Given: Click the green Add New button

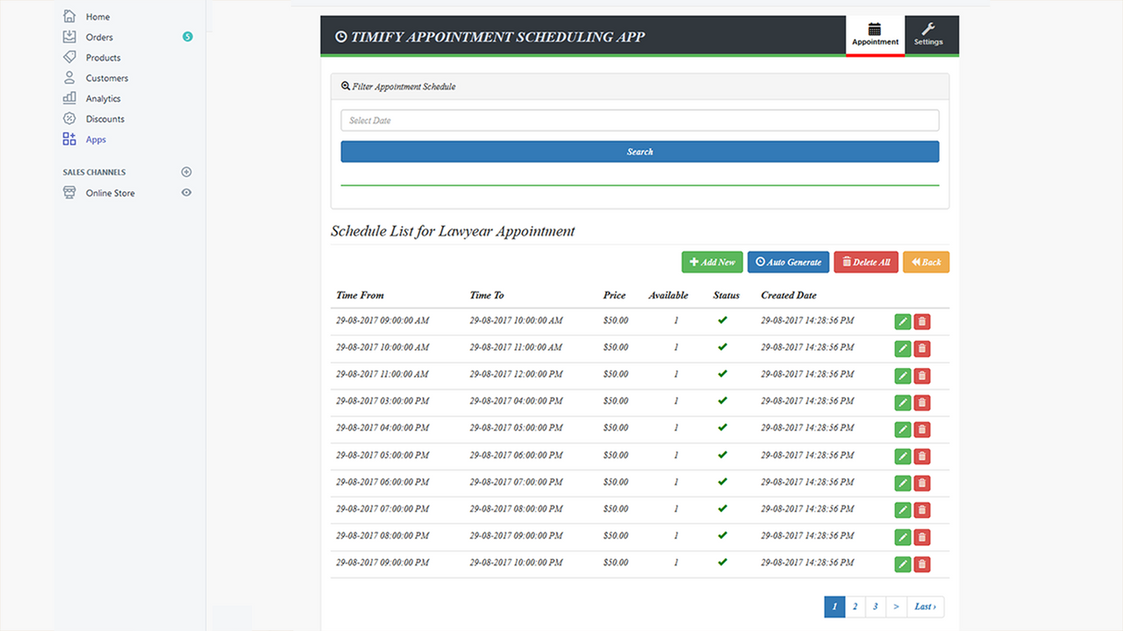Looking at the screenshot, I should [x=712, y=262].
